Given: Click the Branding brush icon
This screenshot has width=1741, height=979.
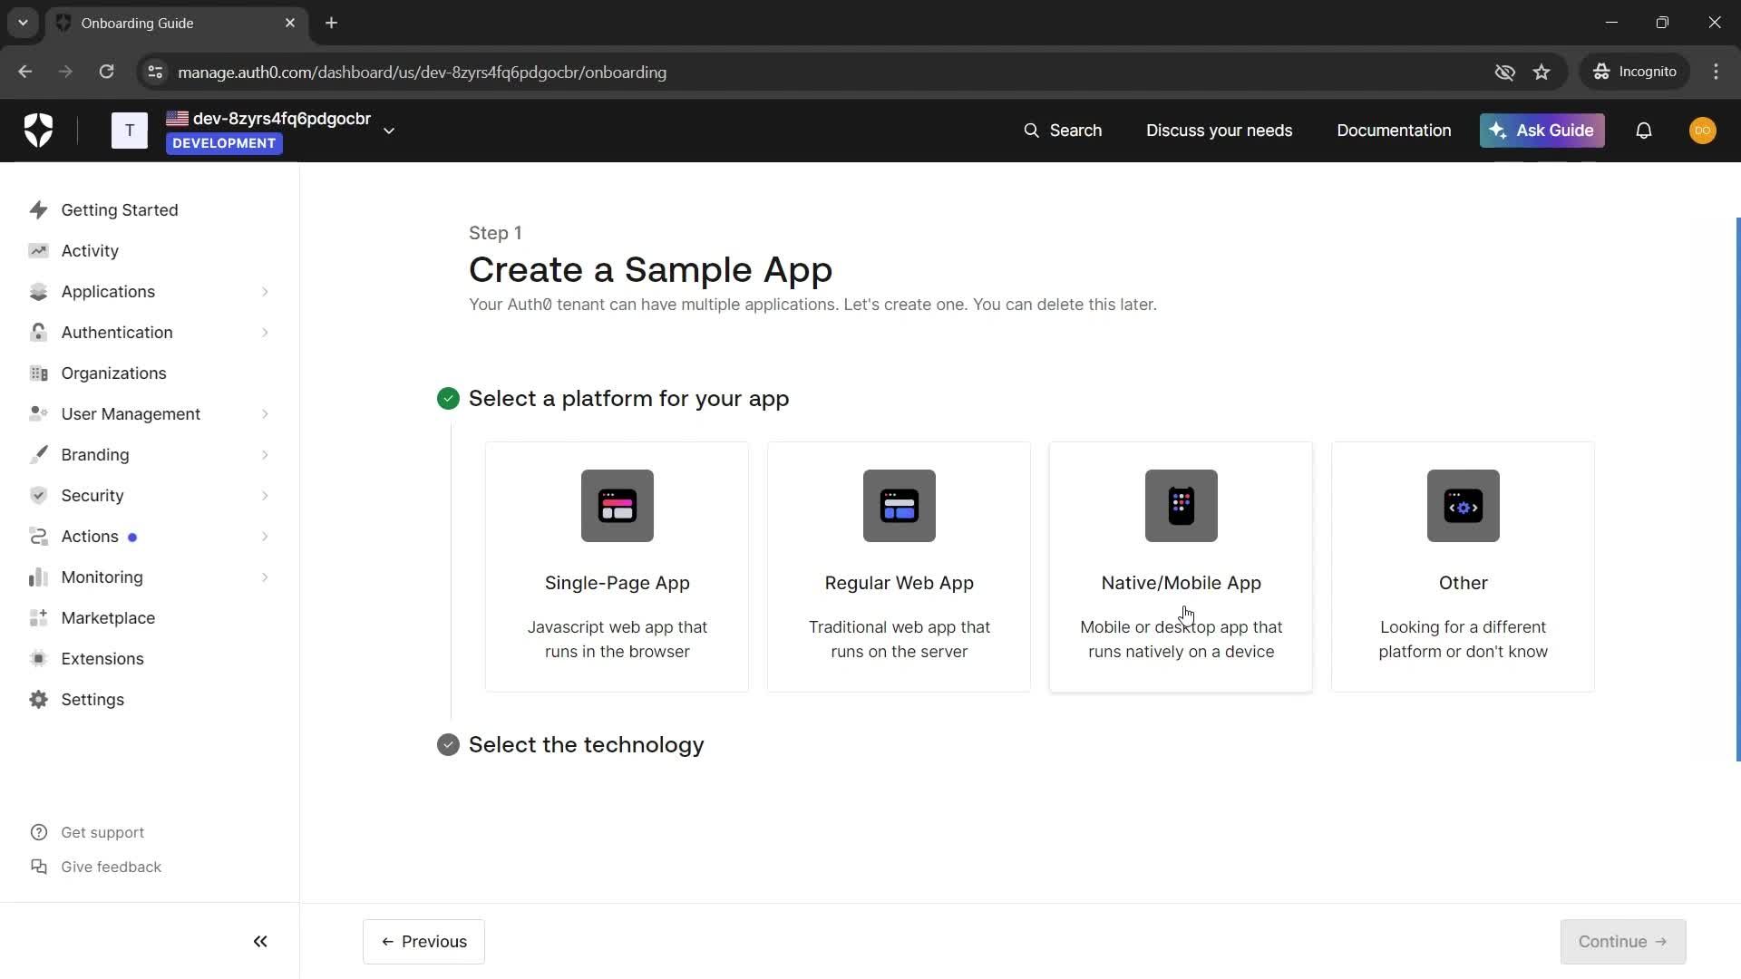Looking at the screenshot, I should (38, 455).
